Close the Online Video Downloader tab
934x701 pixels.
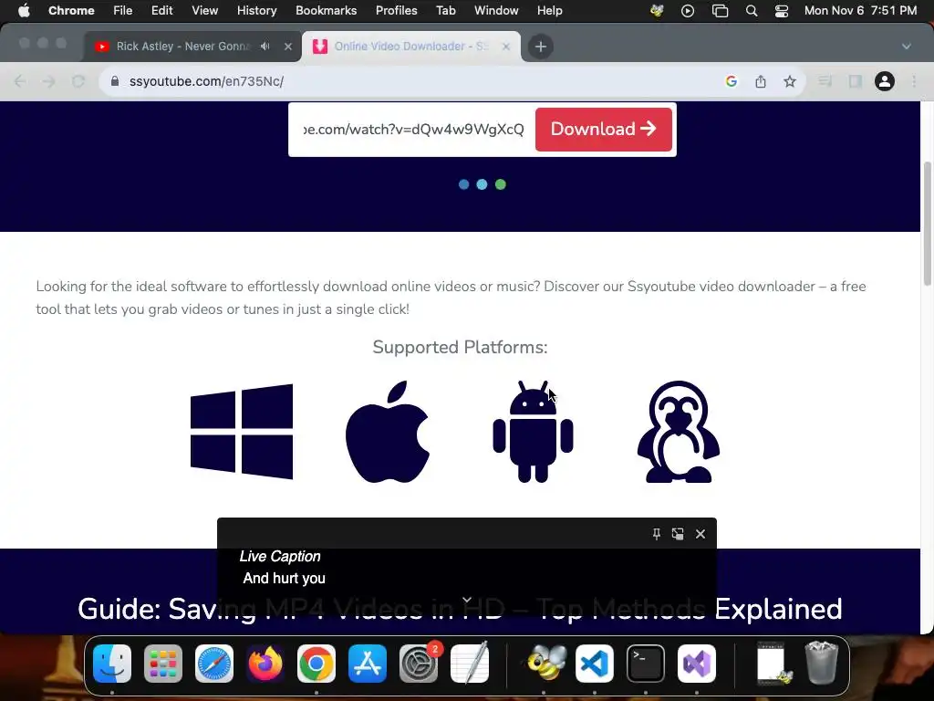(505, 47)
